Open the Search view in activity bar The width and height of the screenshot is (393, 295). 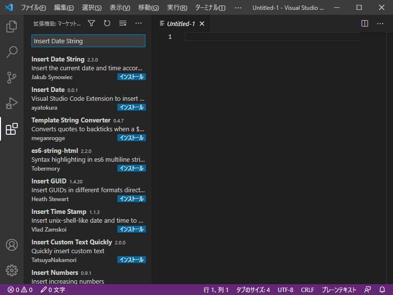click(x=11, y=52)
